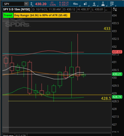Image resolution: width=124 pixels, height=136 pixels.
Task: Click bid price B: 430.20
Action: coord(64,3)
